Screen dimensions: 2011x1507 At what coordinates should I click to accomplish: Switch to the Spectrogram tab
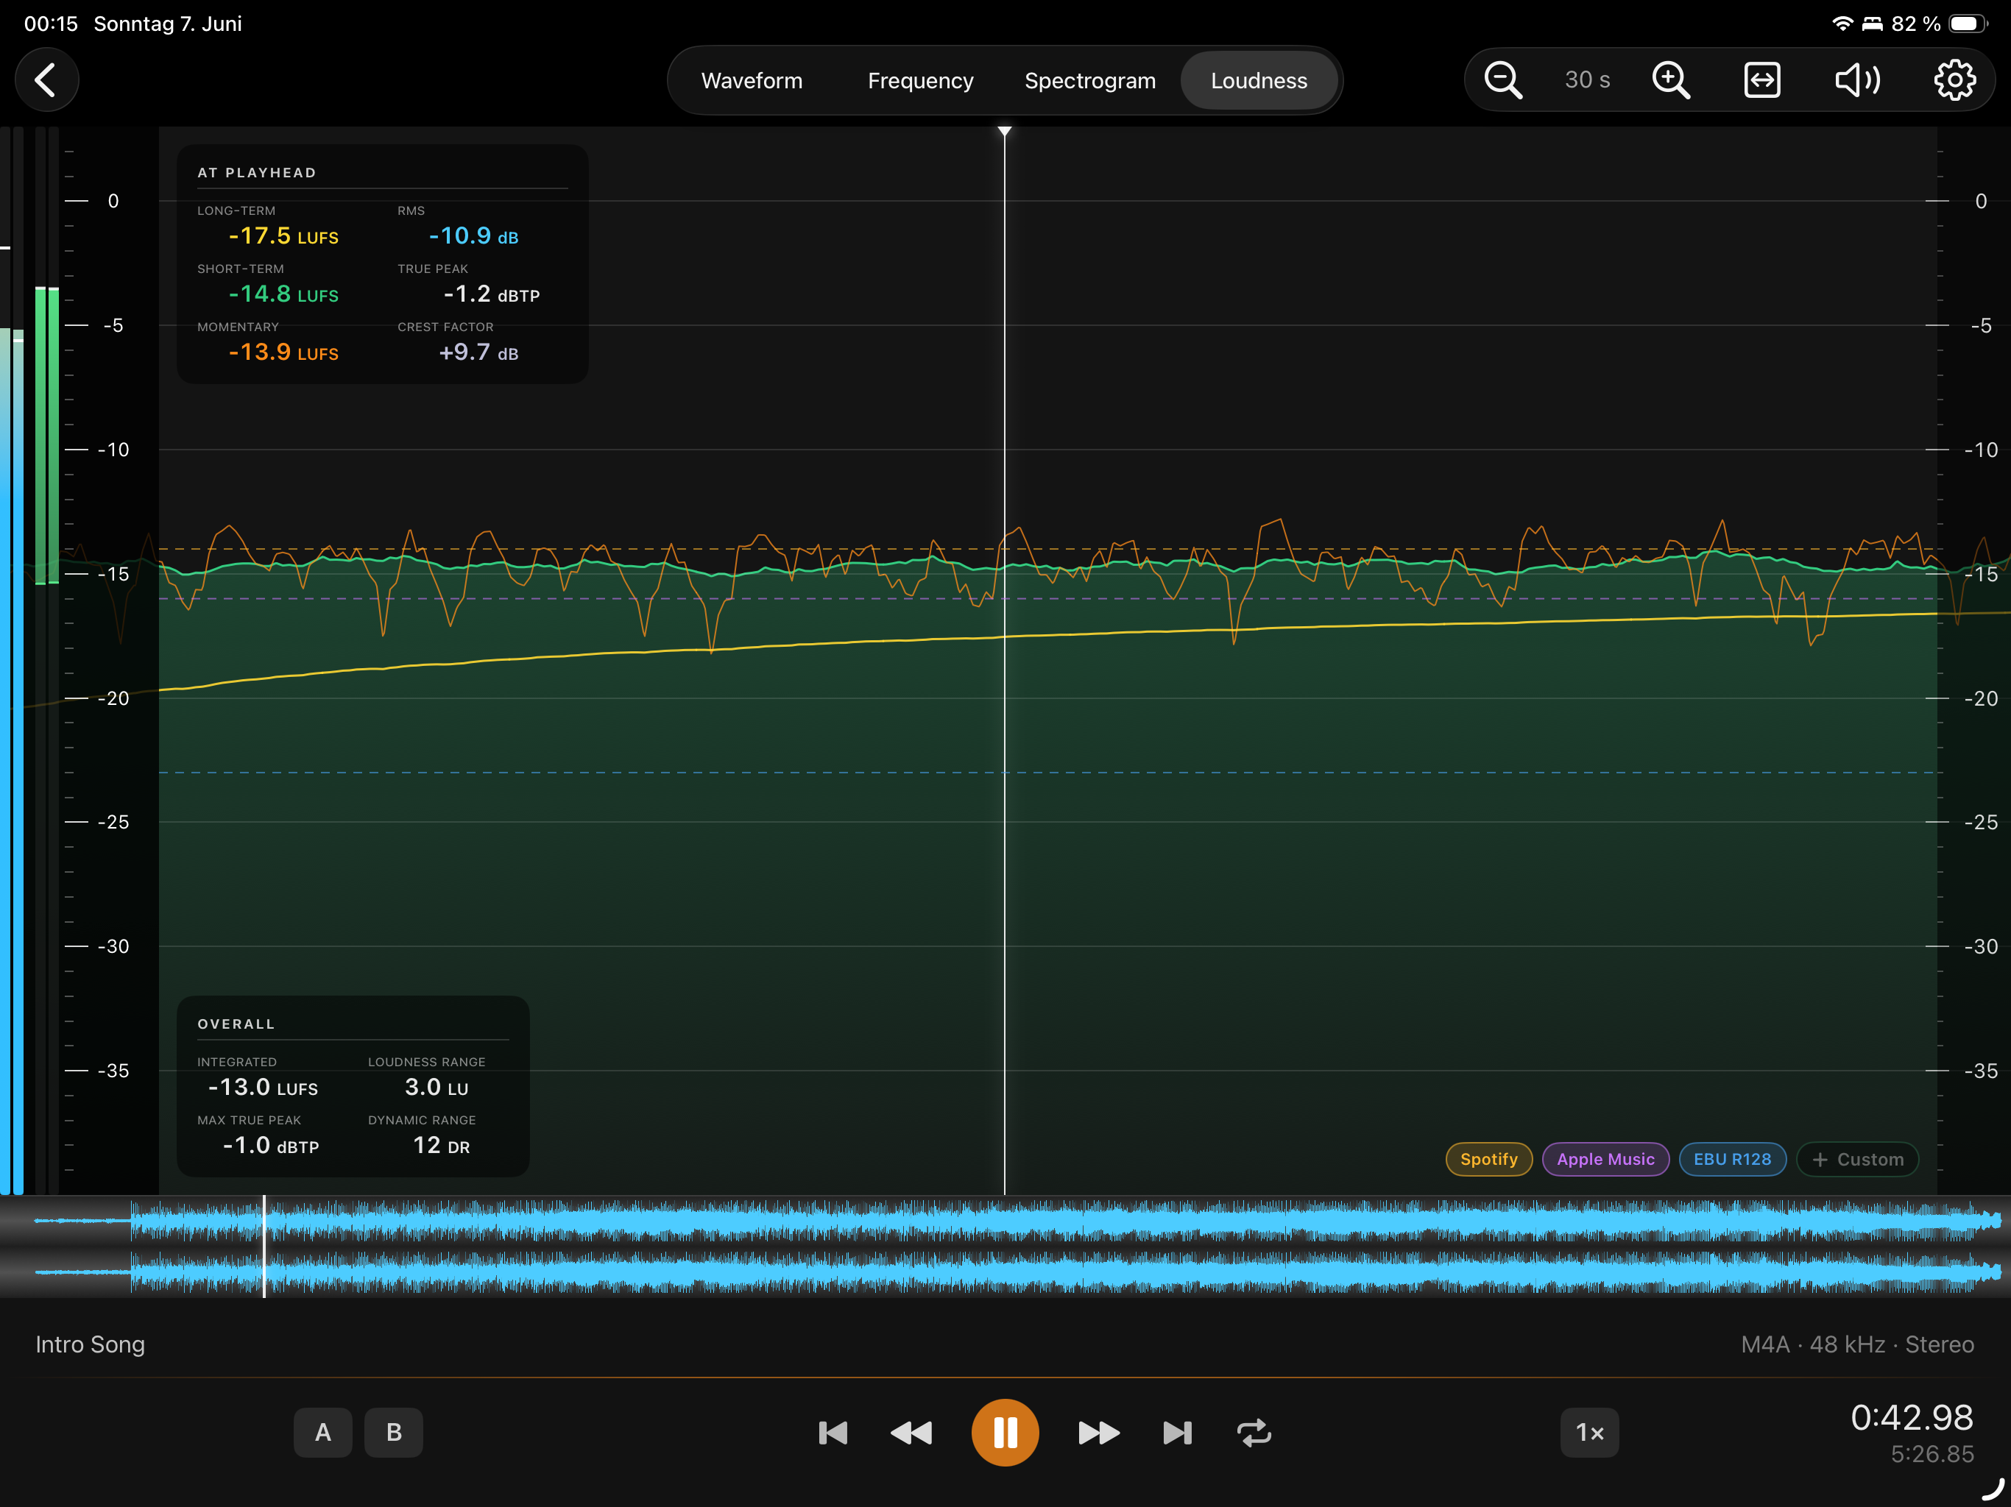[1090, 81]
